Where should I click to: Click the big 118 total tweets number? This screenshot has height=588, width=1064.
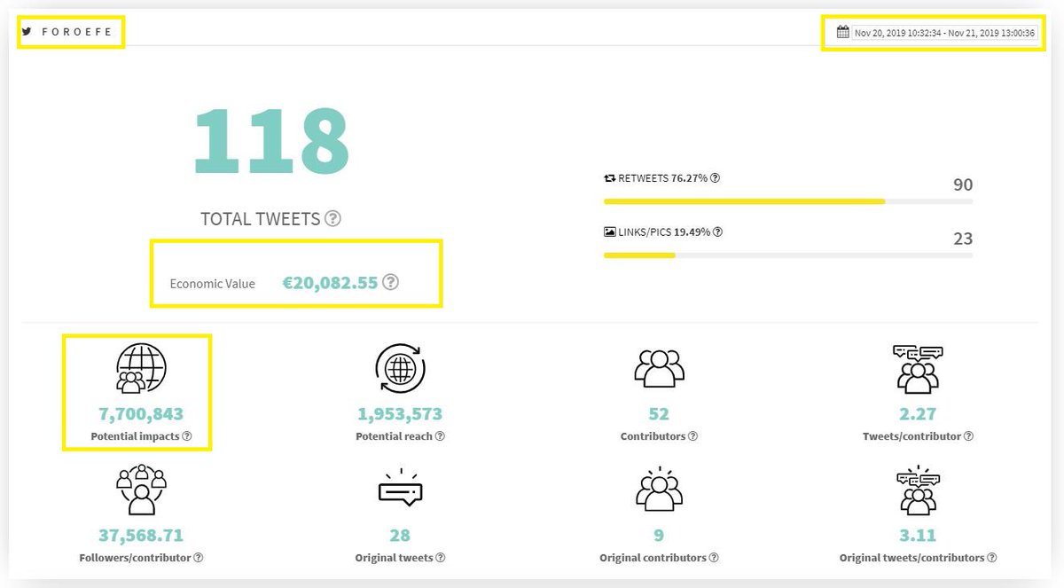pyautogui.click(x=270, y=140)
